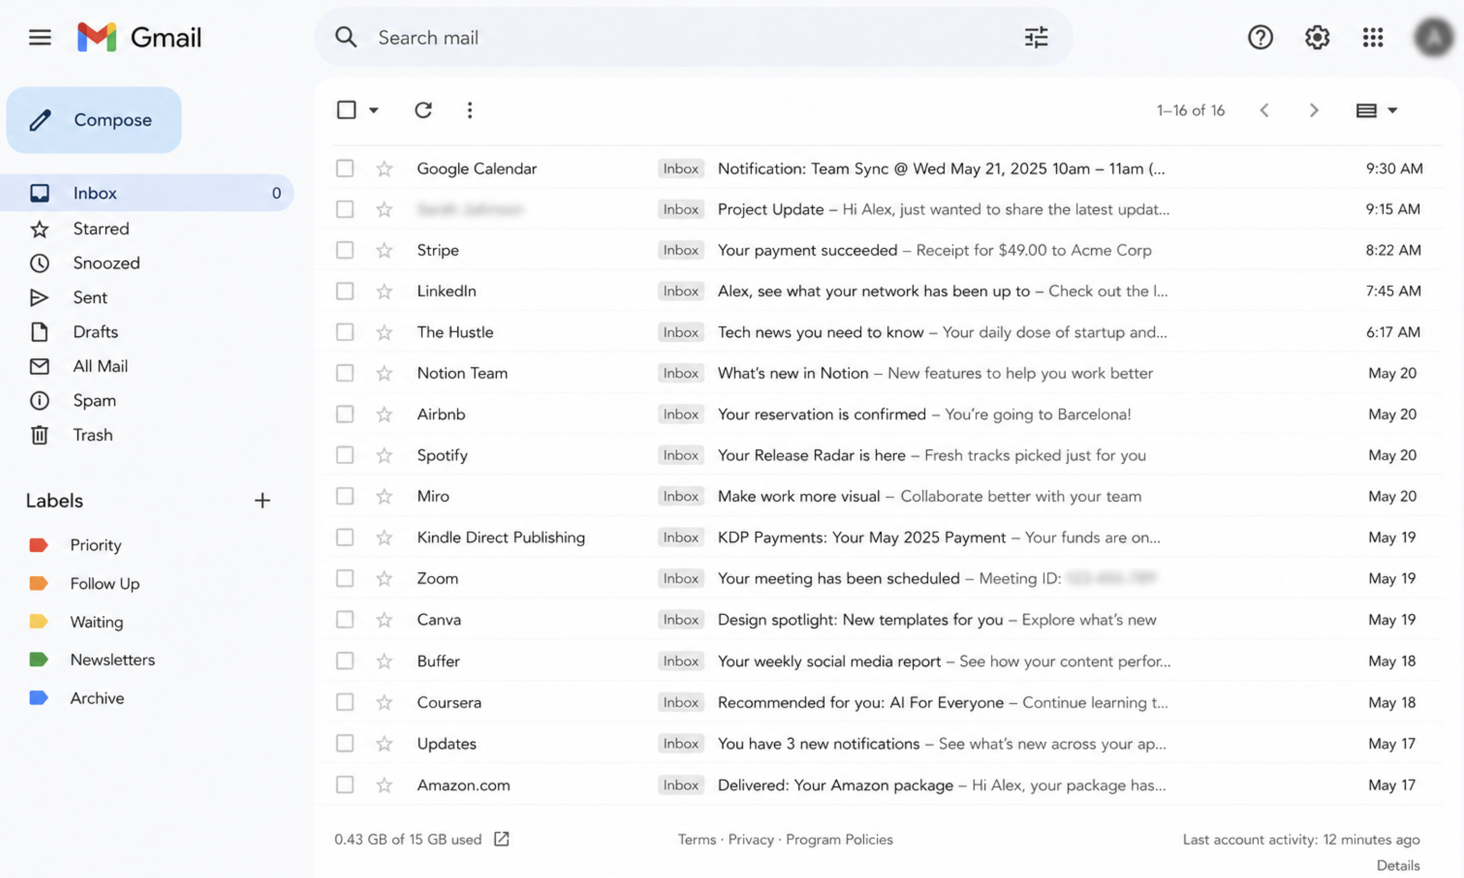Go to the newer page arrow
The image size is (1464, 878).
pos(1264,110)
